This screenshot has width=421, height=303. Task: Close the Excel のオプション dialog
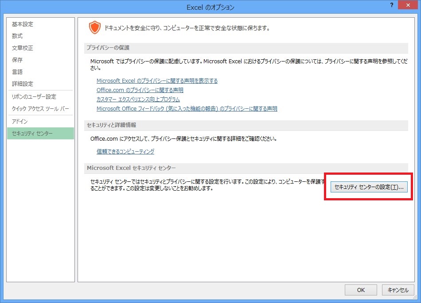point(408,5)
